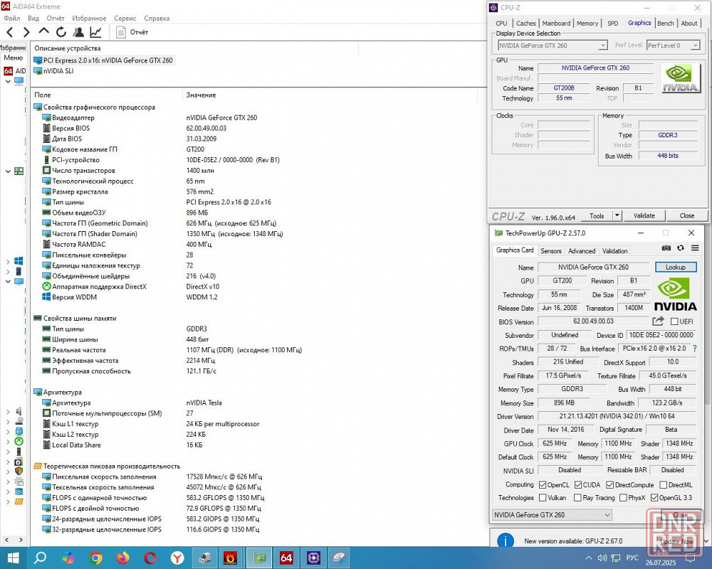Open Избранное menu in AIDA64
The width and height of the screenshot is (712, 569).
click(x=89, y=18)
